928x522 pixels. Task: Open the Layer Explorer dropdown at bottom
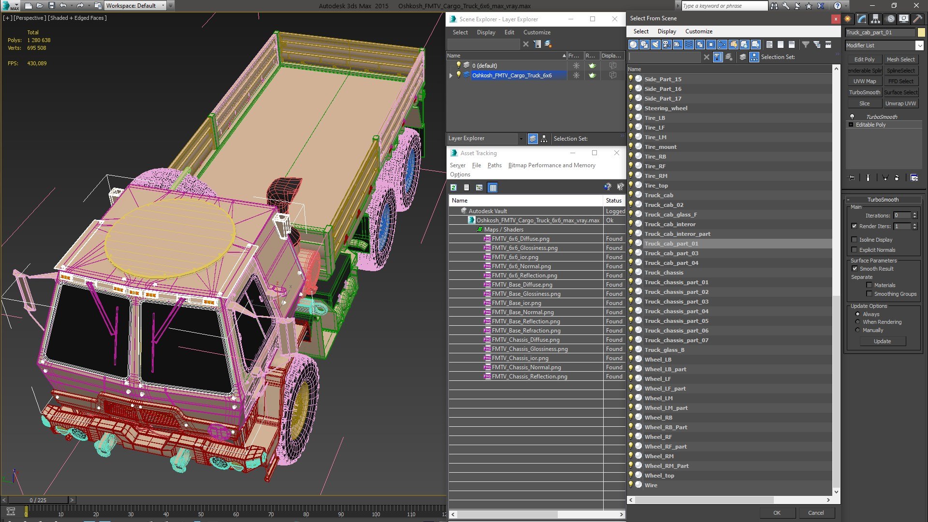coord(521,139)
